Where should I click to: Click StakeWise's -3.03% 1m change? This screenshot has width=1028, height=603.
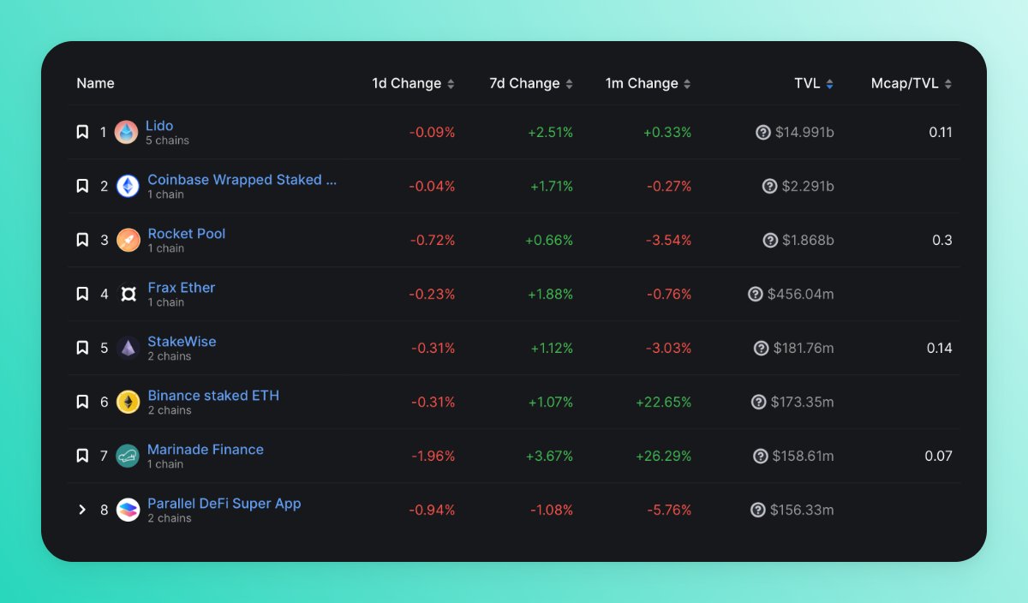coord(669,348)
